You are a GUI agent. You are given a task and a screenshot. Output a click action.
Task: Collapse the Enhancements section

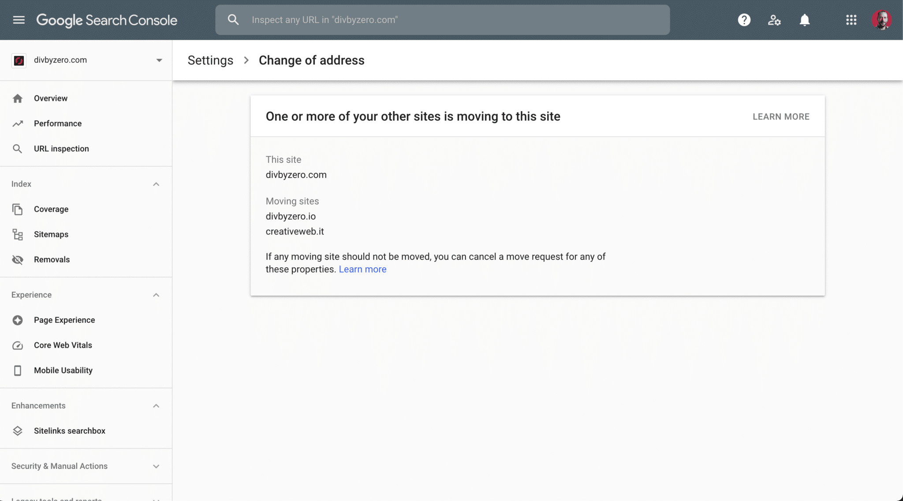[156, 406]
